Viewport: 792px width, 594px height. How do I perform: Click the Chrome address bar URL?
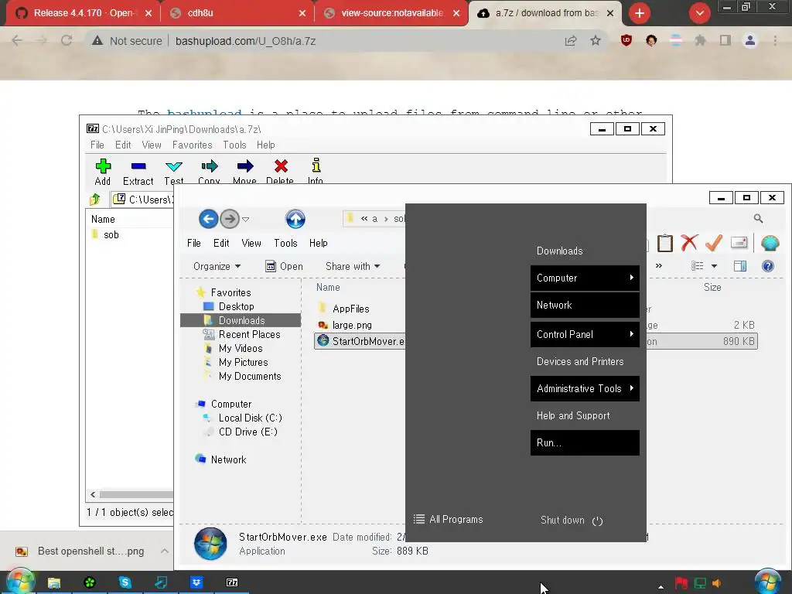(x=245, y=41)
